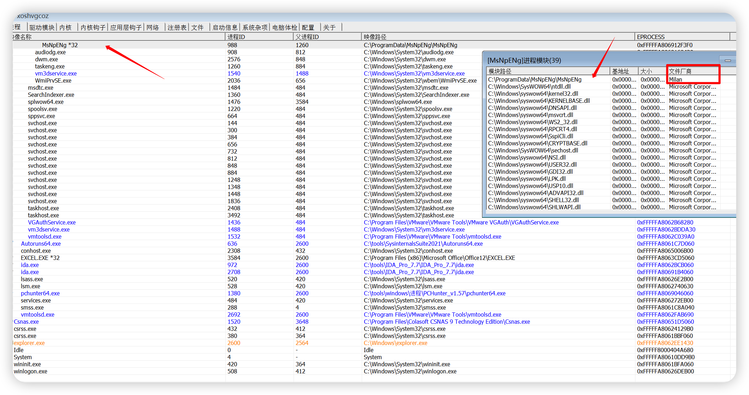Open the 驱动模块 tab

coord(42,27)
